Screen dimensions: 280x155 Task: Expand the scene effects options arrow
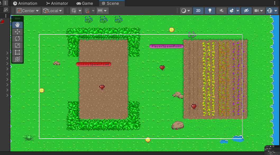point(238,11)
